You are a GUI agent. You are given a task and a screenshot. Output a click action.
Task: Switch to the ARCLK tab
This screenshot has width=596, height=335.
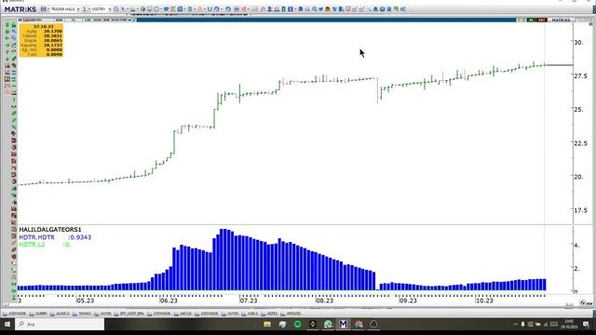click(x=183, y=314)
